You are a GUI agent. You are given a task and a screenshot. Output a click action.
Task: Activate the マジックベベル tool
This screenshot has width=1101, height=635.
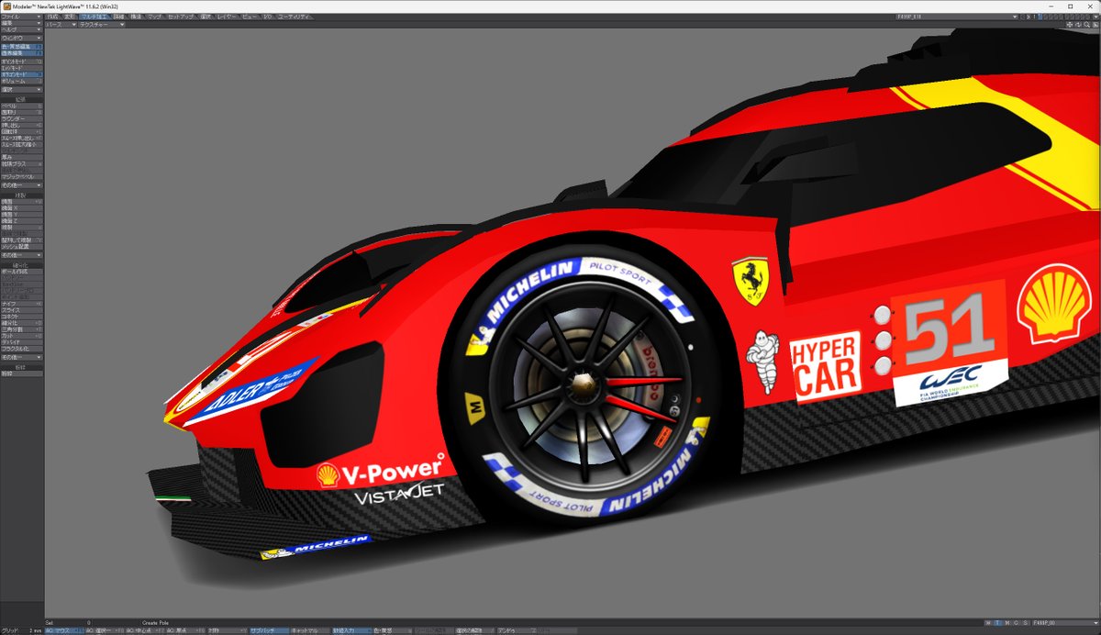22,176
